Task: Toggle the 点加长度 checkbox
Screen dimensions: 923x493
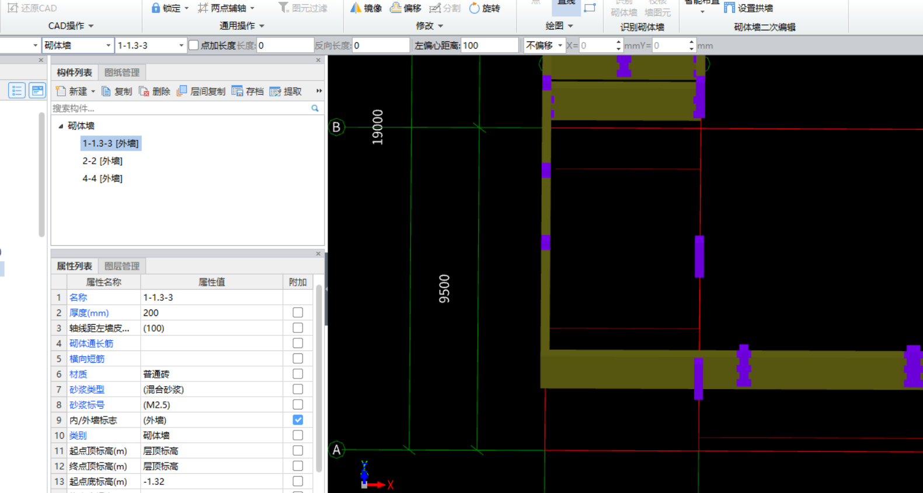Action: tap(194, 45)
